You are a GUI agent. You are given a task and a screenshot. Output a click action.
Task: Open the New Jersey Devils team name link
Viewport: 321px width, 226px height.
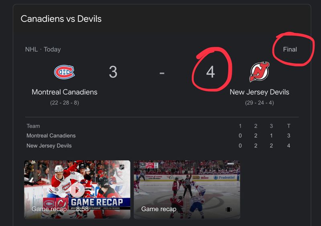(259, 92)
